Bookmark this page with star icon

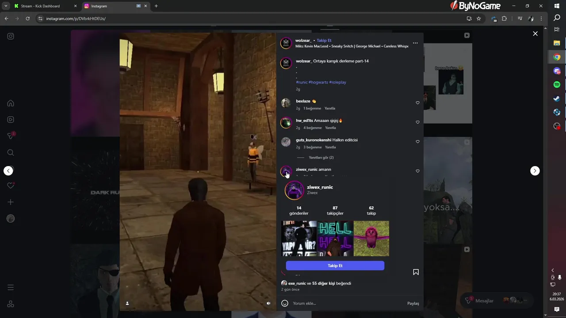pyautogui.click(x=478, y=19)
